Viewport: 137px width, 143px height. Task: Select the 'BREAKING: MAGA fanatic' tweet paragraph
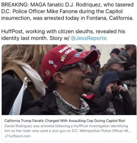[67, 11]
